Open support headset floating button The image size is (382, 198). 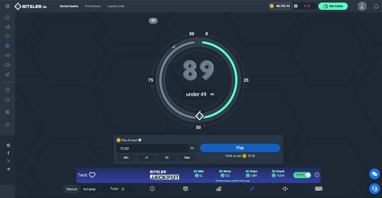(x=374, y=189)
